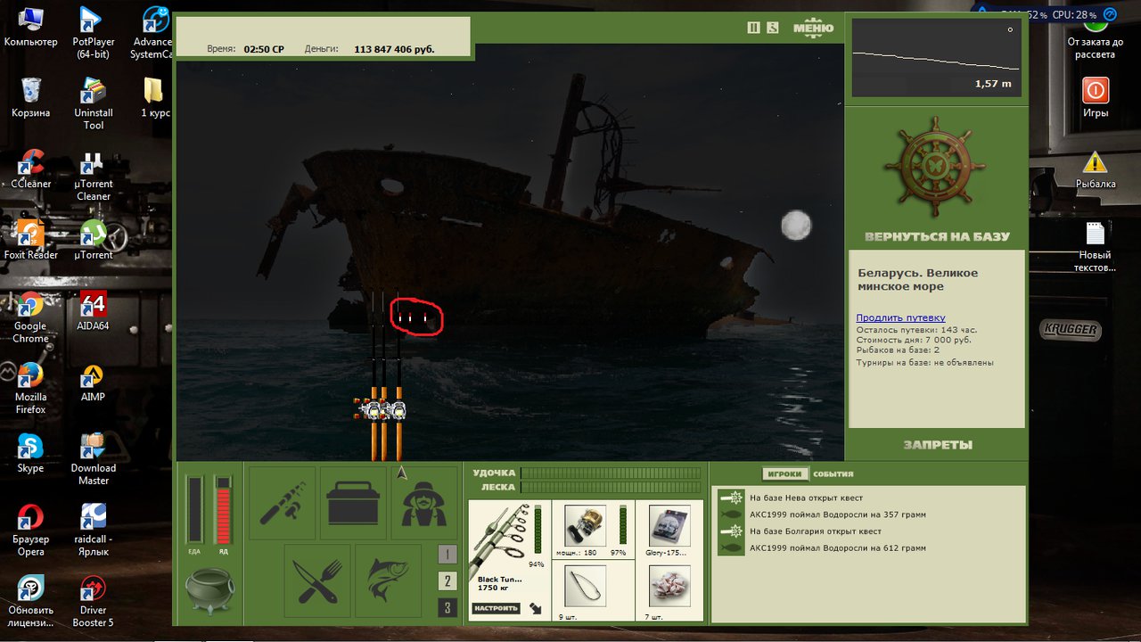
Task: Open the Driver Booster 5 desktop icon
Action: coord(94,602)
